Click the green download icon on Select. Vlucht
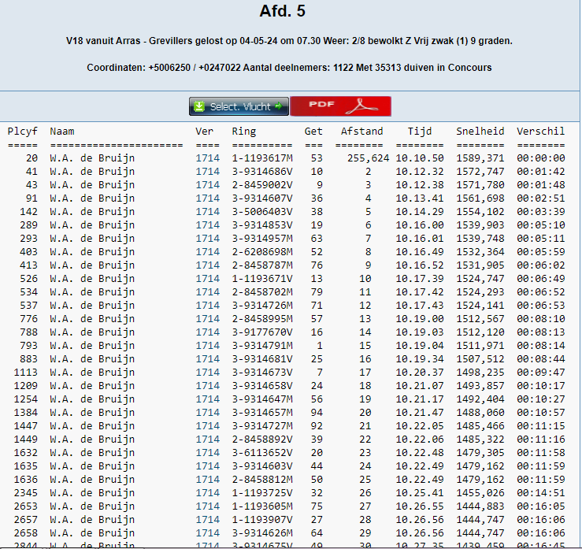This screenshot has height=549, width=582. tap(199, 106)
